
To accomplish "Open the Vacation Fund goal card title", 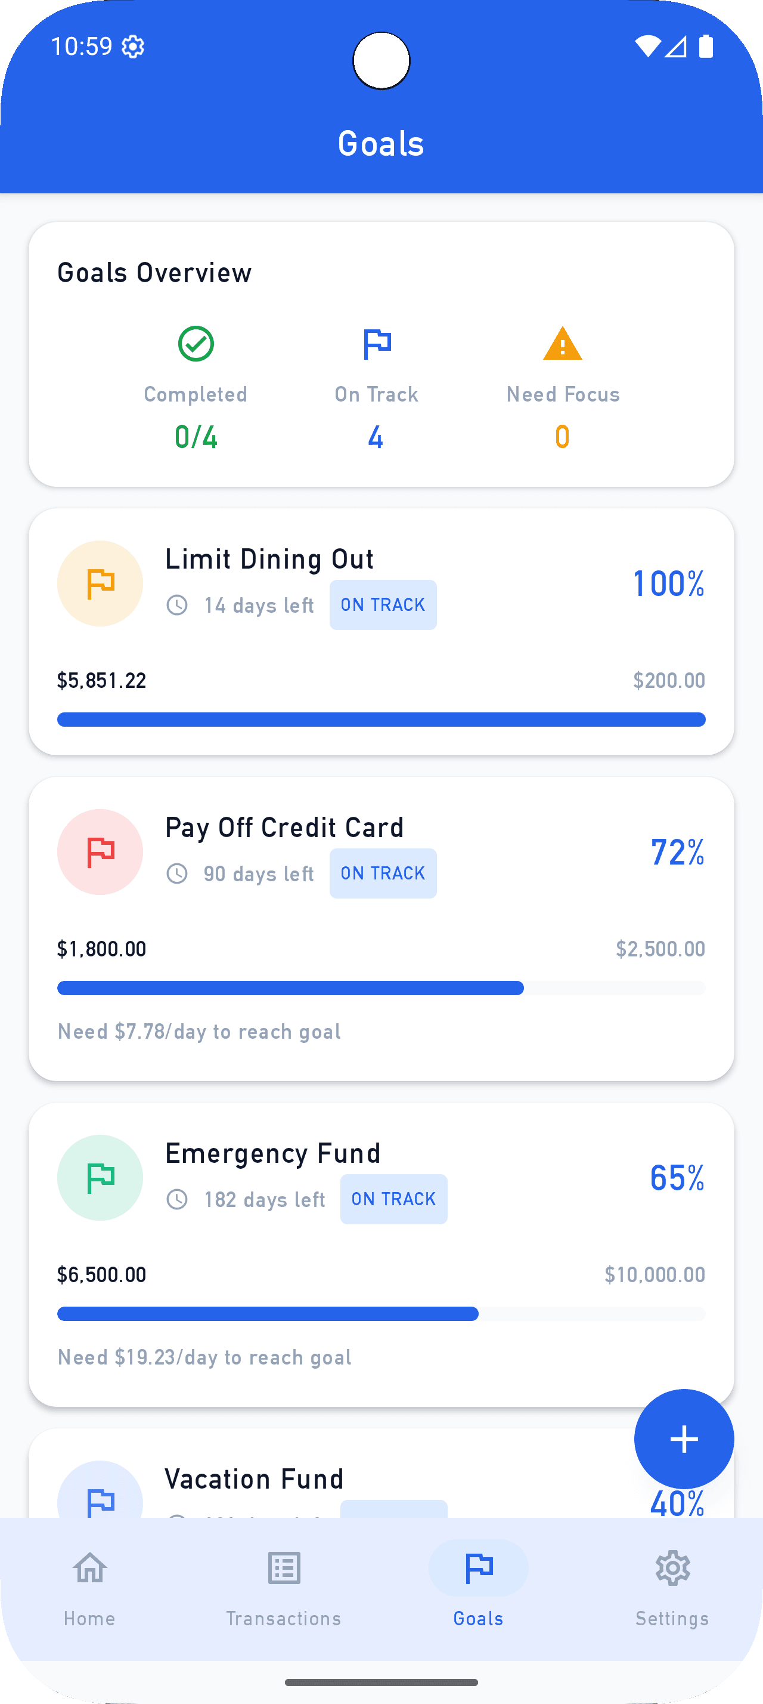I will coord(255,1479).
